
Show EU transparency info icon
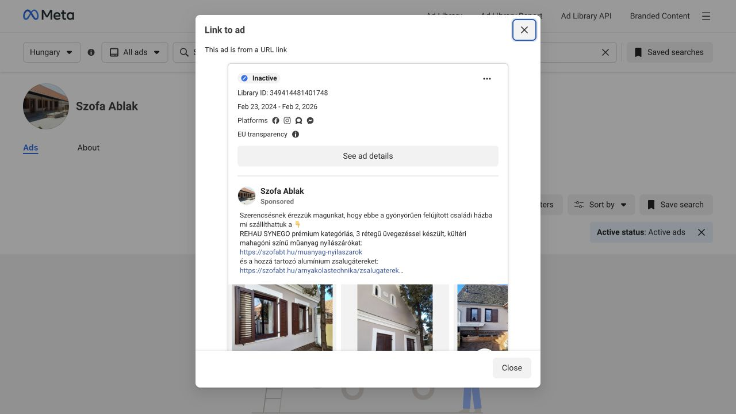296,135
